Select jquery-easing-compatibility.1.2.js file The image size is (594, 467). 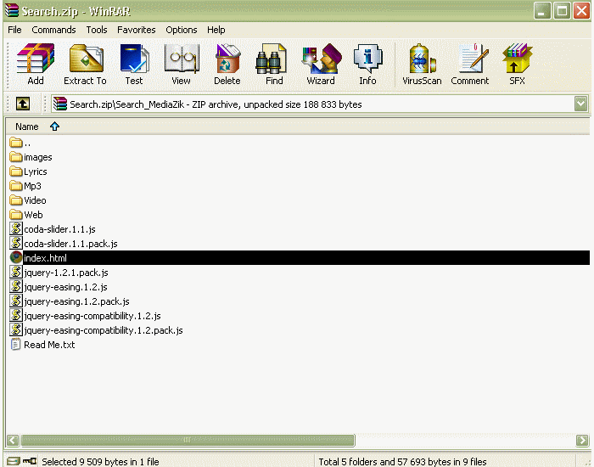click(x=92, y=316)
